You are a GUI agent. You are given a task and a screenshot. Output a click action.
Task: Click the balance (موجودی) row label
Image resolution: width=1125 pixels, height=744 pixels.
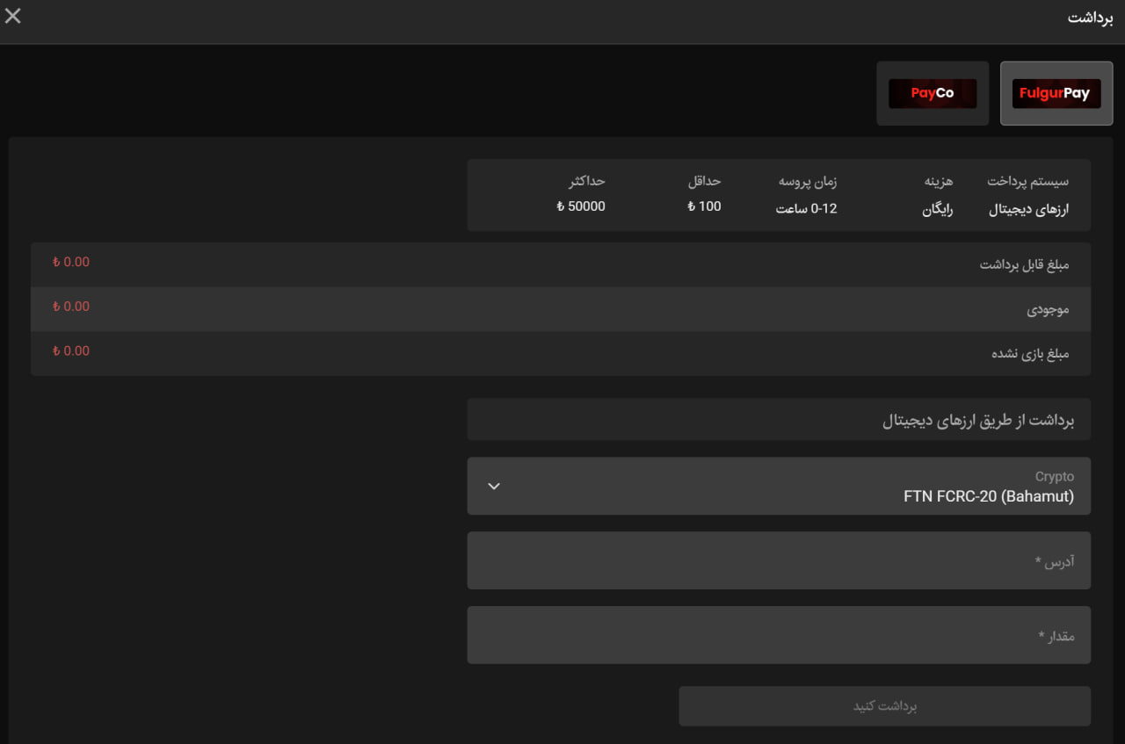(1048, 309)
